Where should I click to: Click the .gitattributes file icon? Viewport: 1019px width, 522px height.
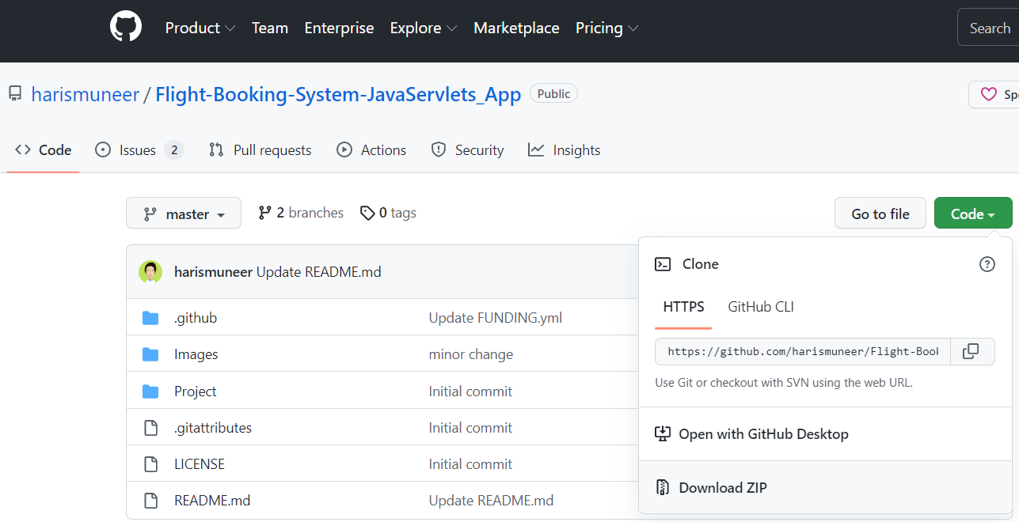150,428
